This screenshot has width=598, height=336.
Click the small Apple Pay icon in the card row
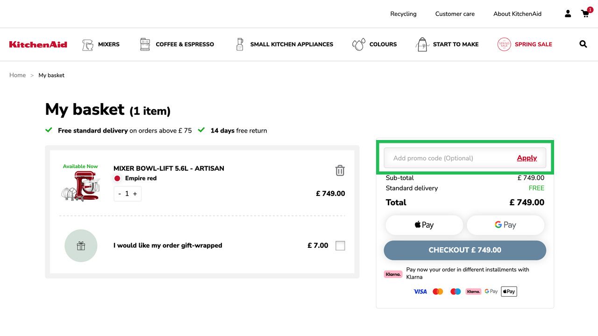[509, 292]
